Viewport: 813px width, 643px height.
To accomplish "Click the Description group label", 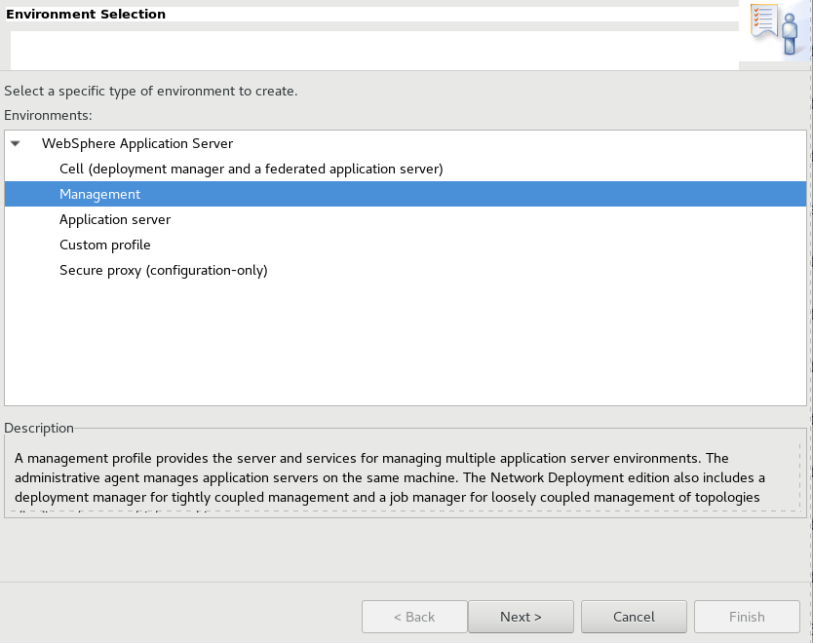I will (39, 428).
